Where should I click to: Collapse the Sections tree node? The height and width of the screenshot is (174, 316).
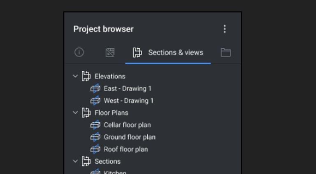click(75, 161)
